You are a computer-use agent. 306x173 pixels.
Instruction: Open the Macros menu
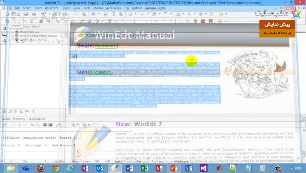(x=98, y=8)
